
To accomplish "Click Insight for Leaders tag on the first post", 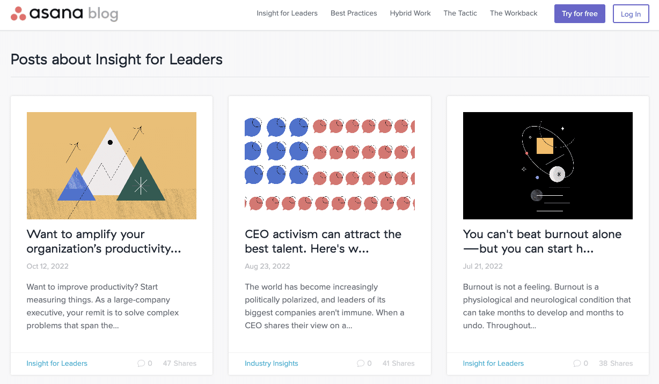I will (x=57, y=363).
